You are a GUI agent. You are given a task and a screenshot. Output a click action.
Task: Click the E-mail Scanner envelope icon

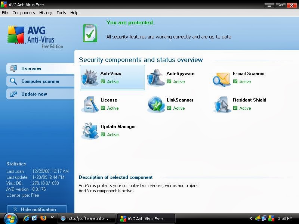222,79
